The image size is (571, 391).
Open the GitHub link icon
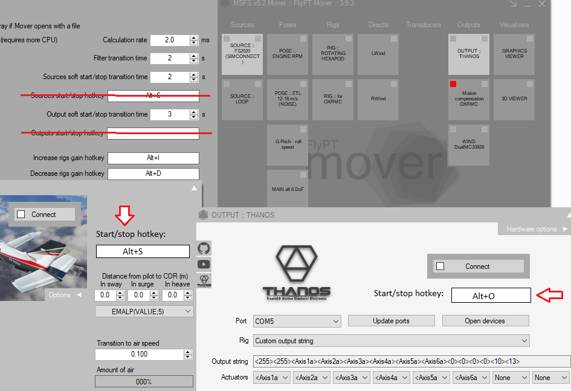pos(204,248)
